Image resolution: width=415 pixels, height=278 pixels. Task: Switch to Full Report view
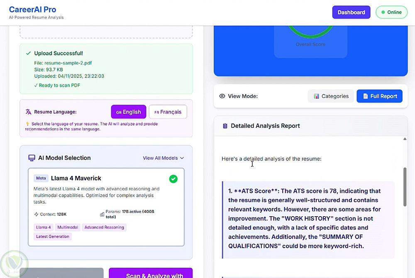[379, 96]
